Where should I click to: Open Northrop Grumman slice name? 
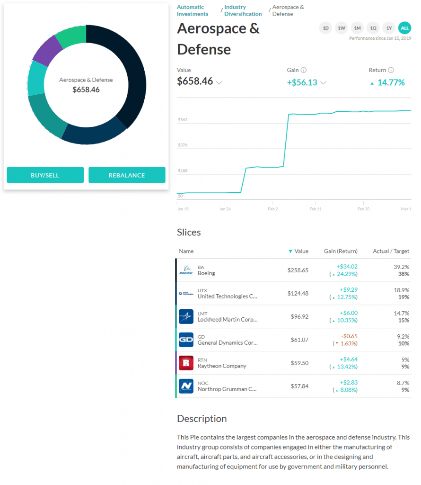click(227, 389)
